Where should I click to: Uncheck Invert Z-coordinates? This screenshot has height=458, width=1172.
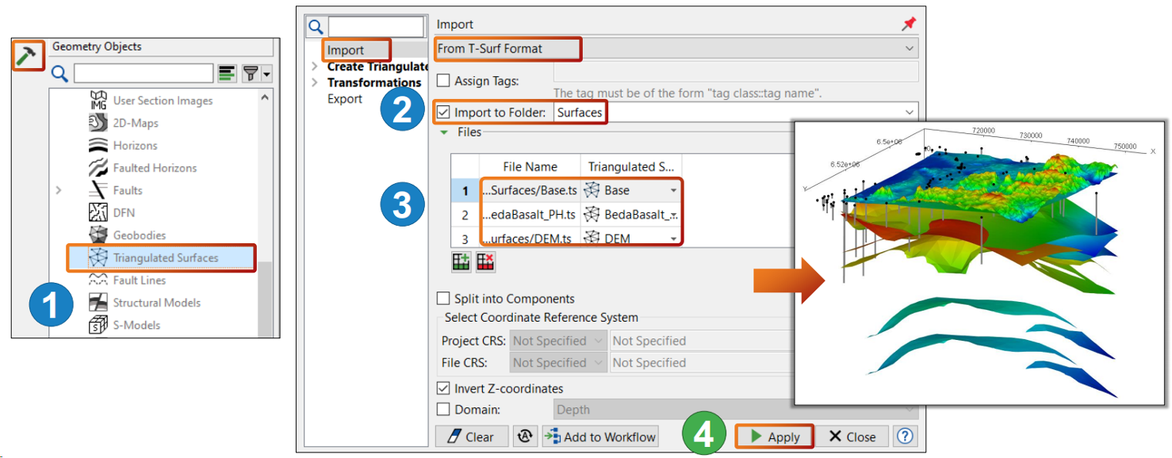click(444, 388)
